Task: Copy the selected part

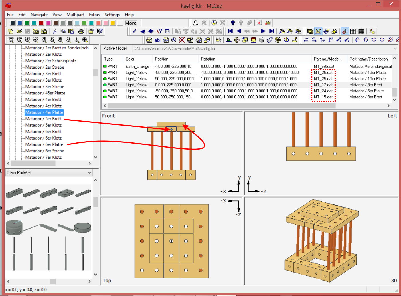Action: (63, 31)
